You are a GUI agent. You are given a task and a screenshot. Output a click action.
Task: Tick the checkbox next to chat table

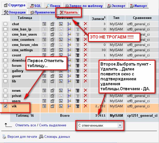pos(5,24)
